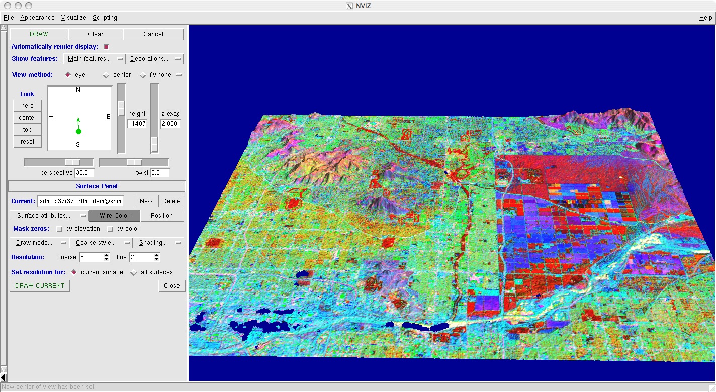The image size is (716, 392).
Task: Click the fine resolution spinner arrows
Action: click(157, 257)
